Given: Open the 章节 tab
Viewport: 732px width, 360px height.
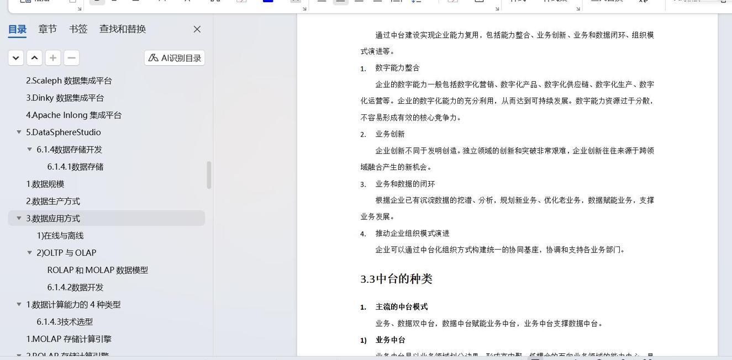Looking at the screenshot, I should pyautogui.click(x=48, y=29).
